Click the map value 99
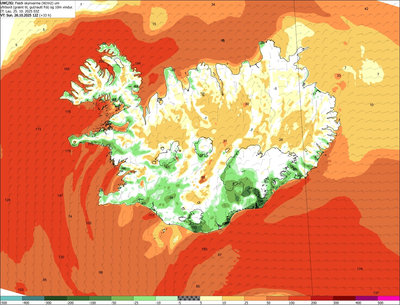 [101, 272]
